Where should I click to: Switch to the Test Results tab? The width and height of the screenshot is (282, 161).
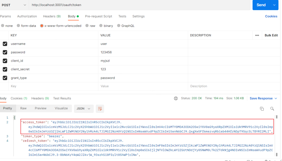62,98
